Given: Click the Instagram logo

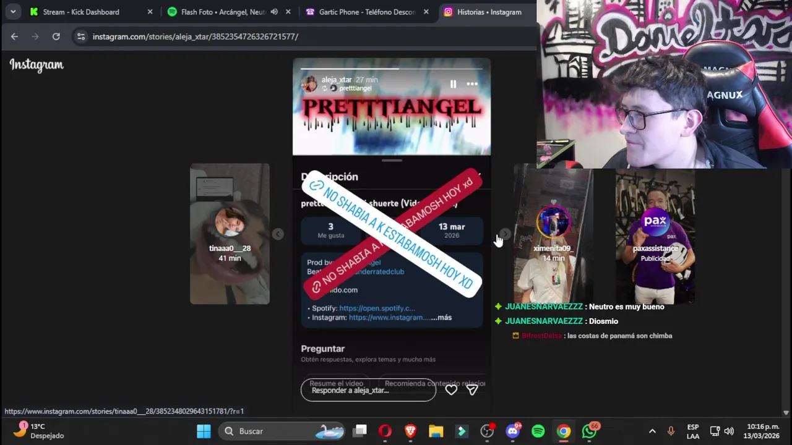Looking at the screenshot, I should point(37,65).
